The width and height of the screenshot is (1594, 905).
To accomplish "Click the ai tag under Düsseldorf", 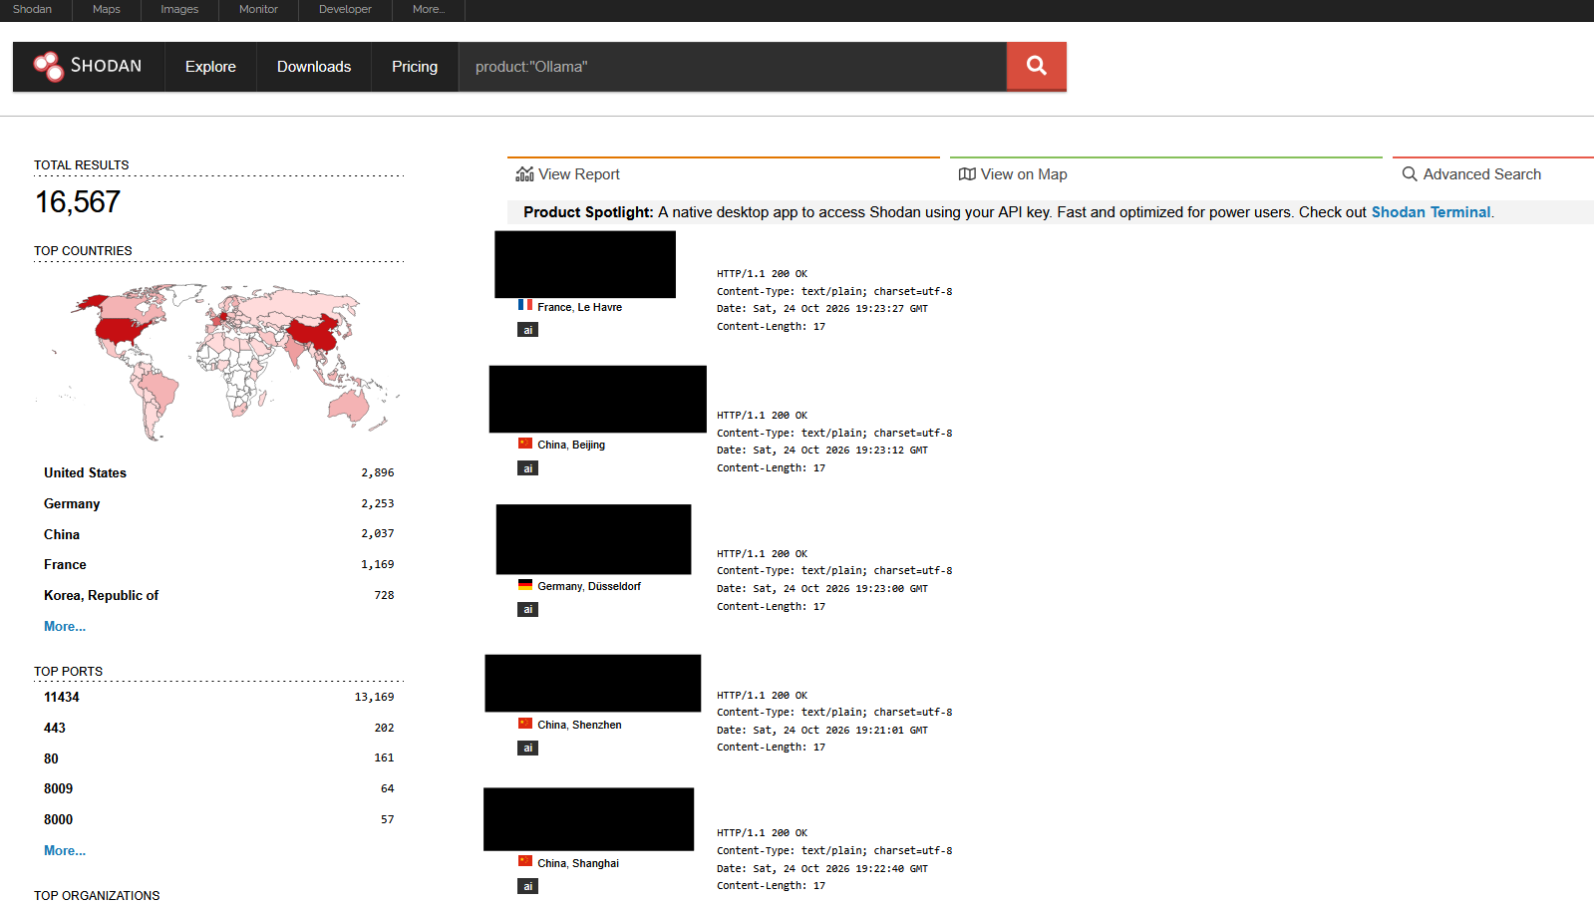I will 528,609.
